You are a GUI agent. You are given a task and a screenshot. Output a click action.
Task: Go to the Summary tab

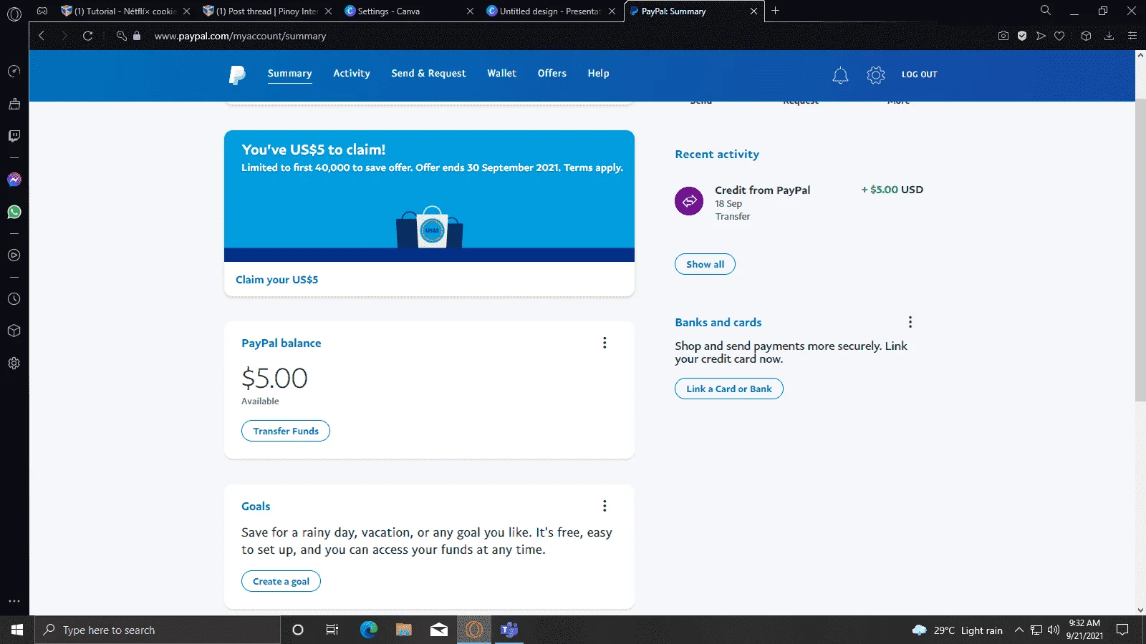click(x=289, y=74)
